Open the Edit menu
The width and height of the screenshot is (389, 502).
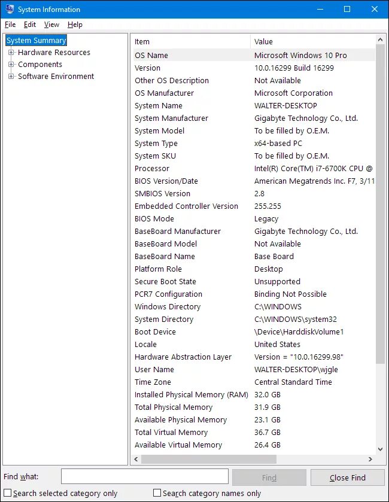pyautogui.click(x=30, y=25)
